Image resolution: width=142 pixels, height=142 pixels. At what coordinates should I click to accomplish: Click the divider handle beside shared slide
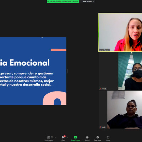coord(67,71)
